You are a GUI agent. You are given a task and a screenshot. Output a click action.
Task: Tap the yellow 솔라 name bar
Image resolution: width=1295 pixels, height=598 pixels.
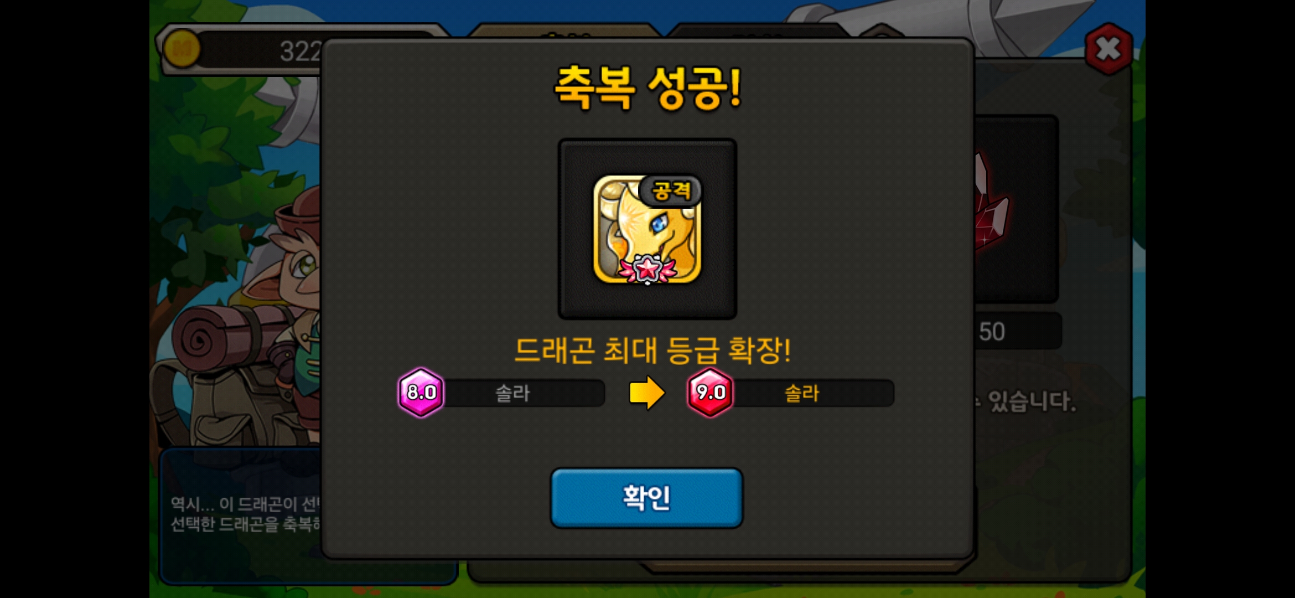click(812, 393)
